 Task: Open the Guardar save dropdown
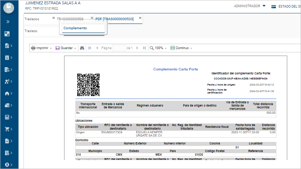click(x=66, y=48)
